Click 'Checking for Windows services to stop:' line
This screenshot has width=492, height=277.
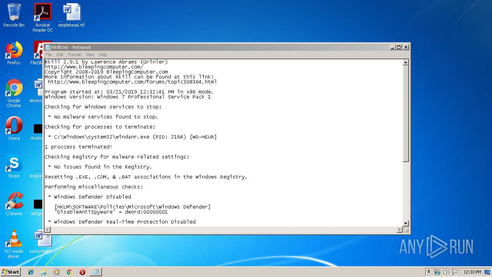tap(103, 107)
